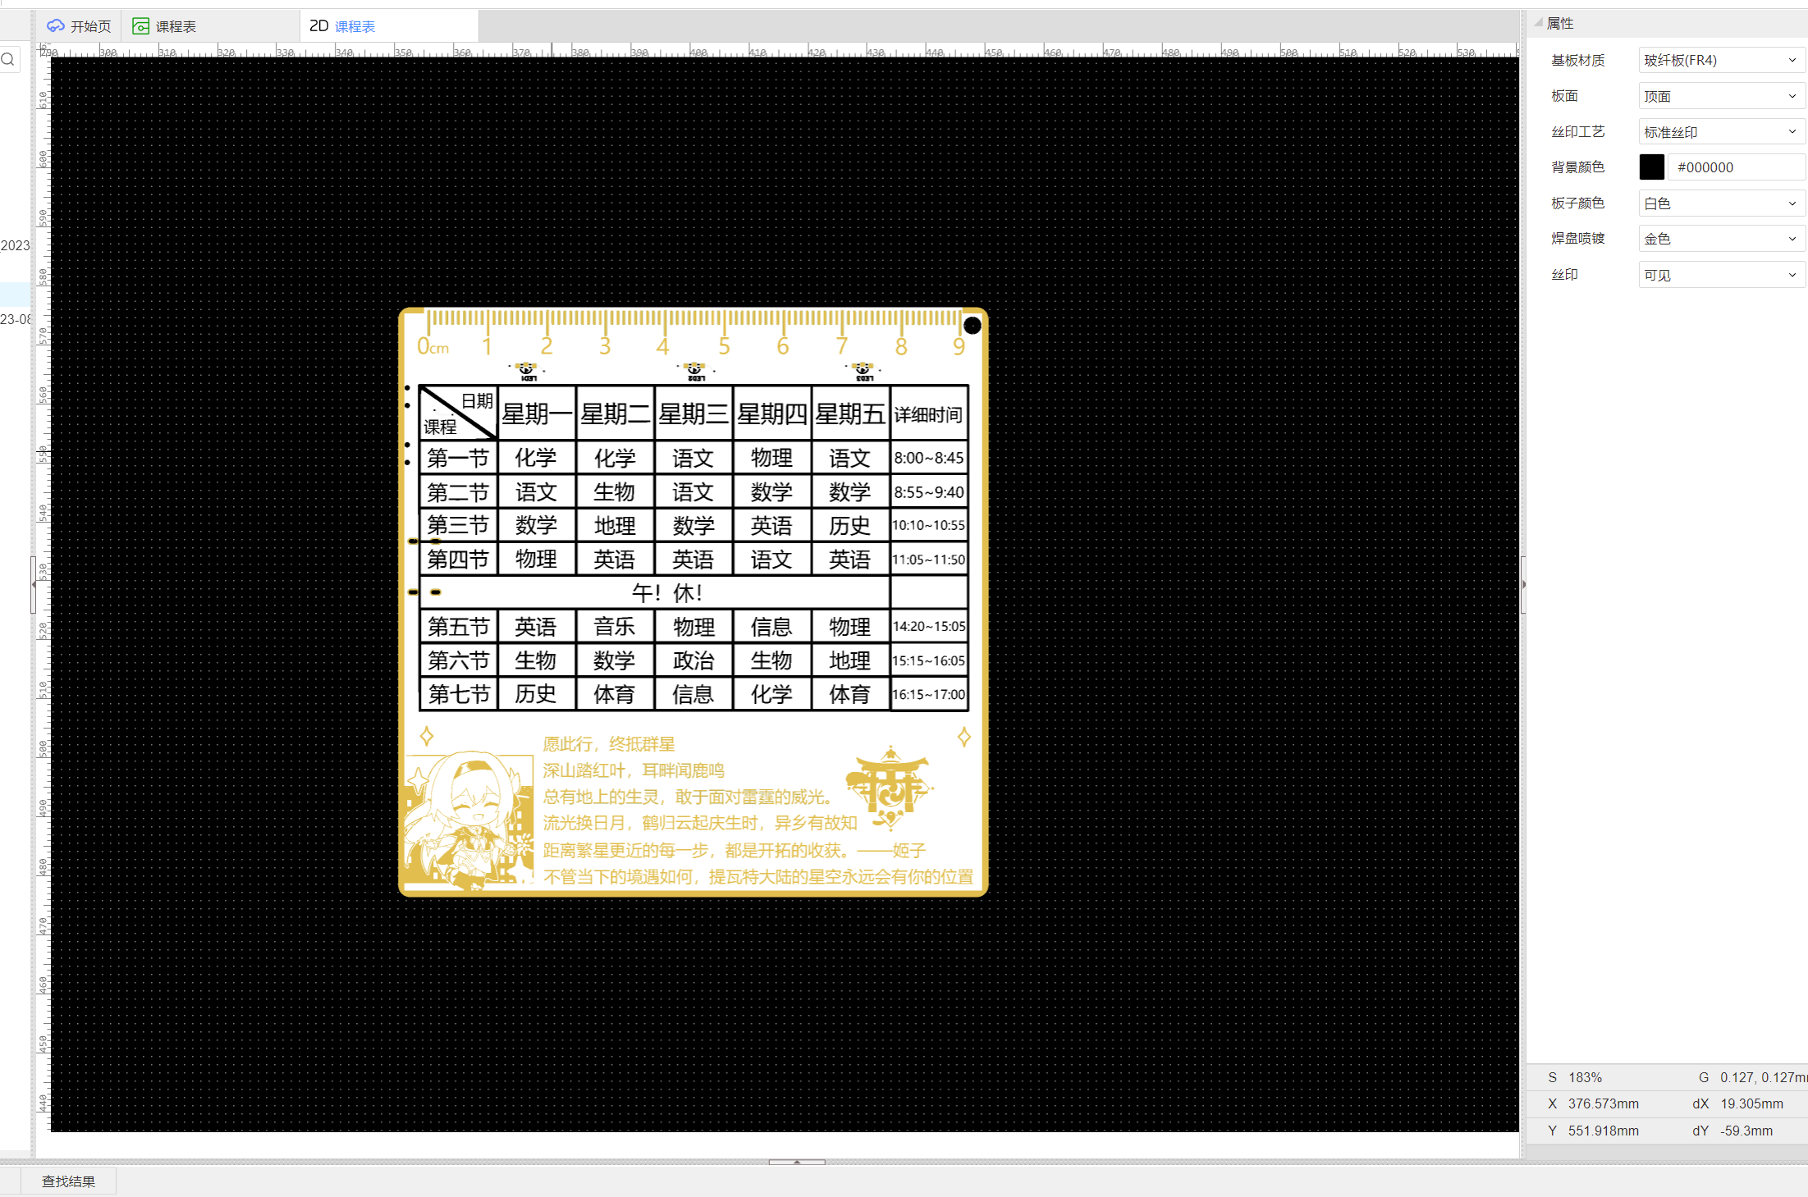Toggle 丝印 visibility dropdown showing 可见
Screen dimensions: 1808x1197
click(1720, 275)
